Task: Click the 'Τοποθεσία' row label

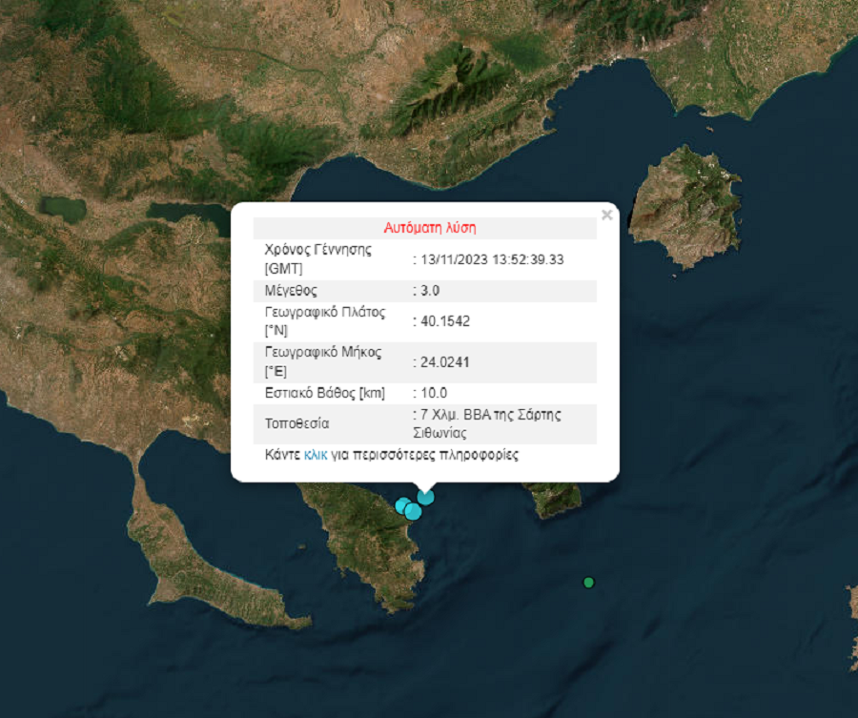Action: (296, 423)
